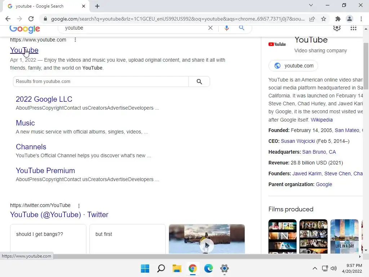Start voice search with microphone icon
369x277 pixels.
pyautogui.click(x=226, y=28)
